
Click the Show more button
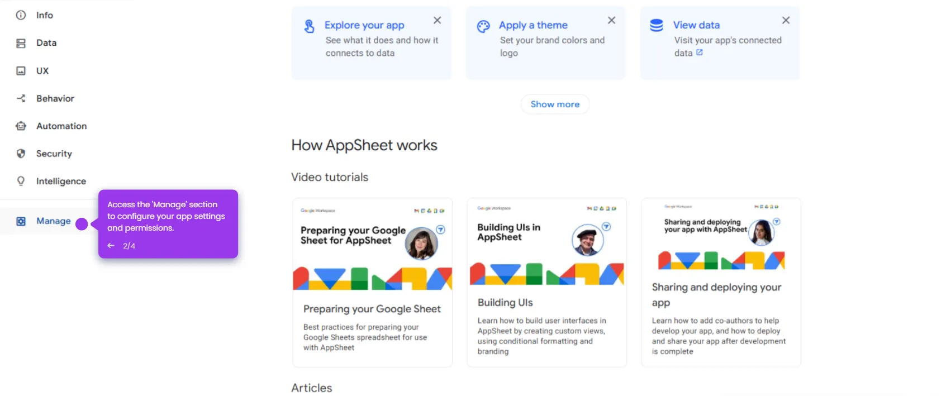coord(555,104)
